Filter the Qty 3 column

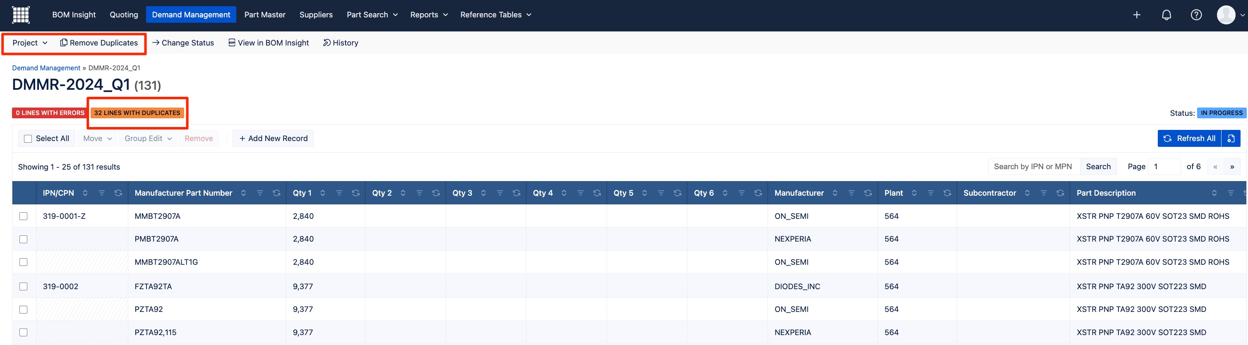[500, 193]
